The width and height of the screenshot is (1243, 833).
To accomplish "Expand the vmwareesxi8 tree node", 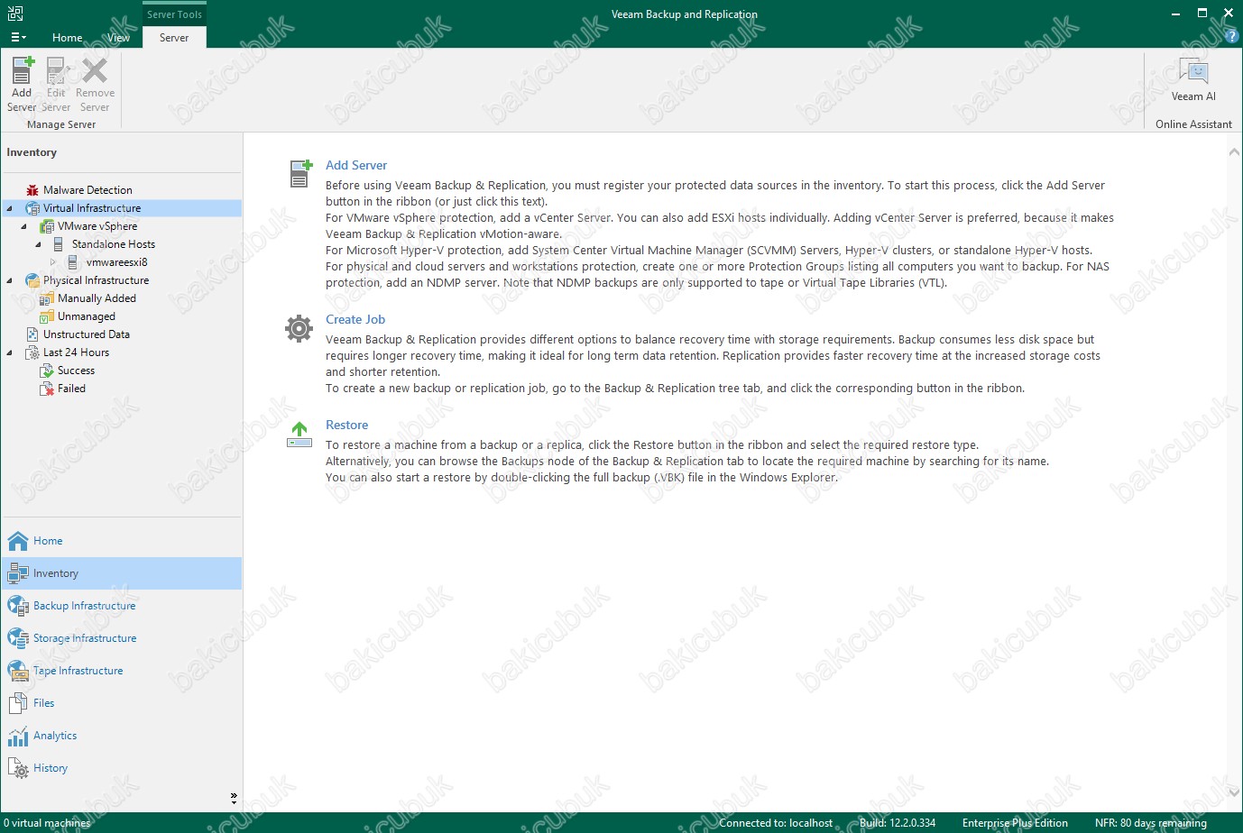I will pos(53,262).
